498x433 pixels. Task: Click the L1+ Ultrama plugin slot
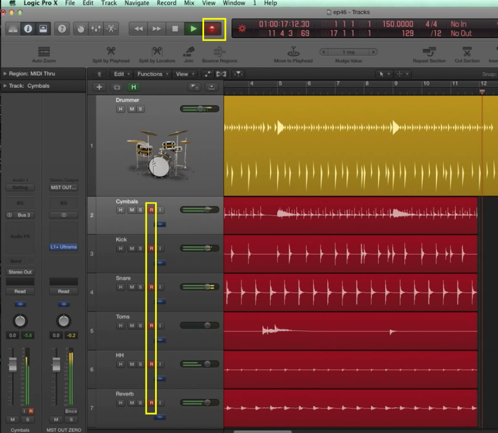click(64, 247)
